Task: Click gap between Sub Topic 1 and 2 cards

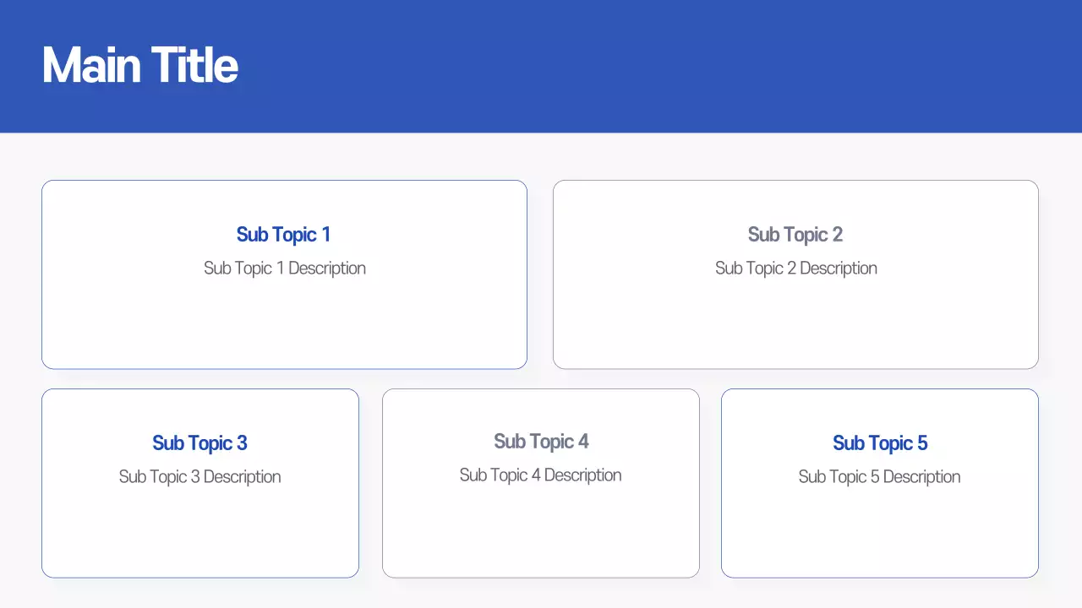Action: pos(540,274)
